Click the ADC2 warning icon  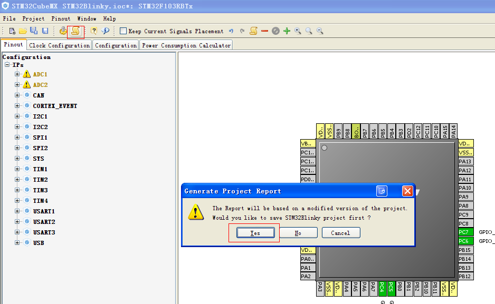point(27,85)
